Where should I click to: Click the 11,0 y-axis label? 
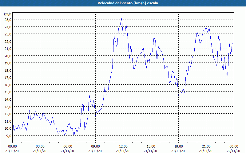pos(8,121)
